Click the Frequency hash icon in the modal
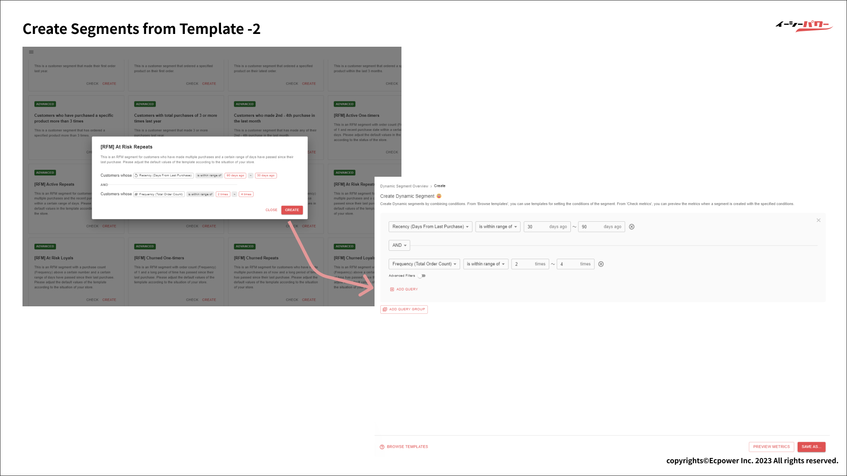 tap(136, 194)
